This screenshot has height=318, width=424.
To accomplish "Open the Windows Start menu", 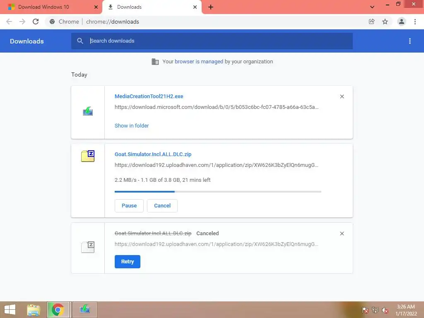I will point(10,310).
